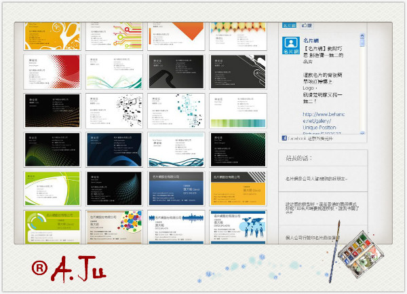Click the blue 名片網 page button beside like
Image resolution: width=407 pixels, height=294 pixels.
[x=289, y=25]
